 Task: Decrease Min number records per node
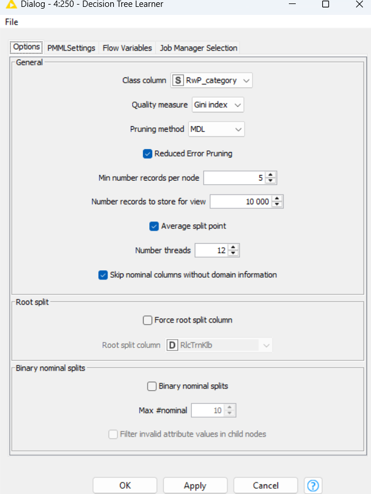click(x=272, y=181)
